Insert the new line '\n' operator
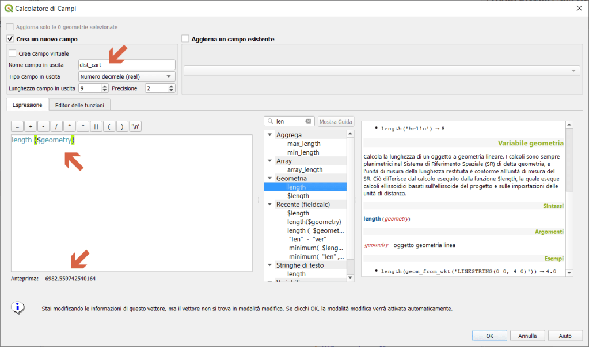Screen dimensions: 589x347 click(136, 126)
